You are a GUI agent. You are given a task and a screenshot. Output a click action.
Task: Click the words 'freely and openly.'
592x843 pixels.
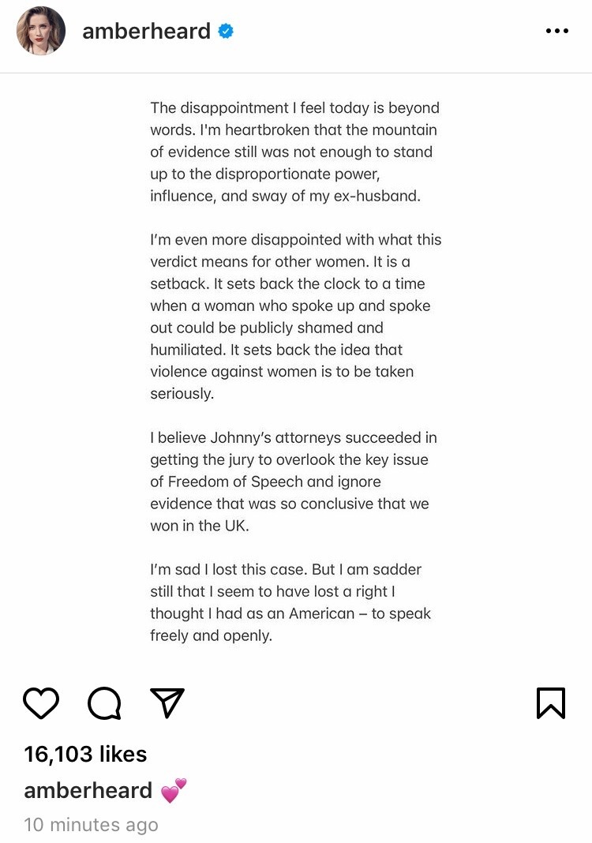[x=211, y=635]
